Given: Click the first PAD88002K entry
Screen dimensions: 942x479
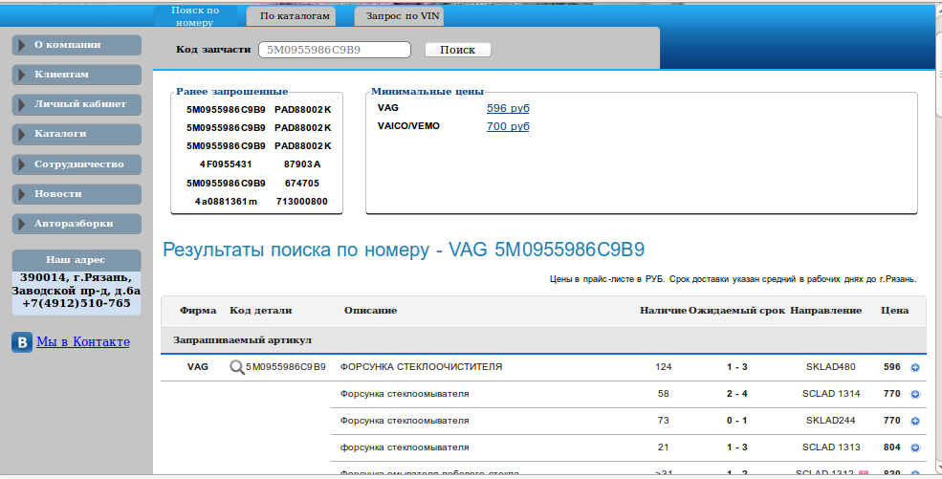Looking at the screenshot, I should [x=303, y=110].
